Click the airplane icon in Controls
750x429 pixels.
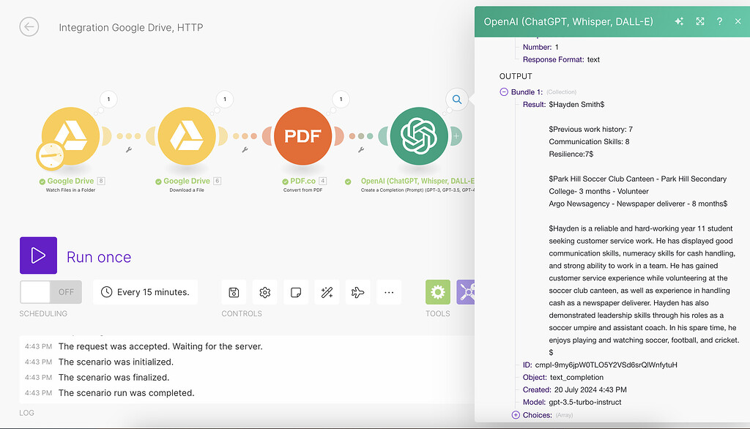click(357, 291)
